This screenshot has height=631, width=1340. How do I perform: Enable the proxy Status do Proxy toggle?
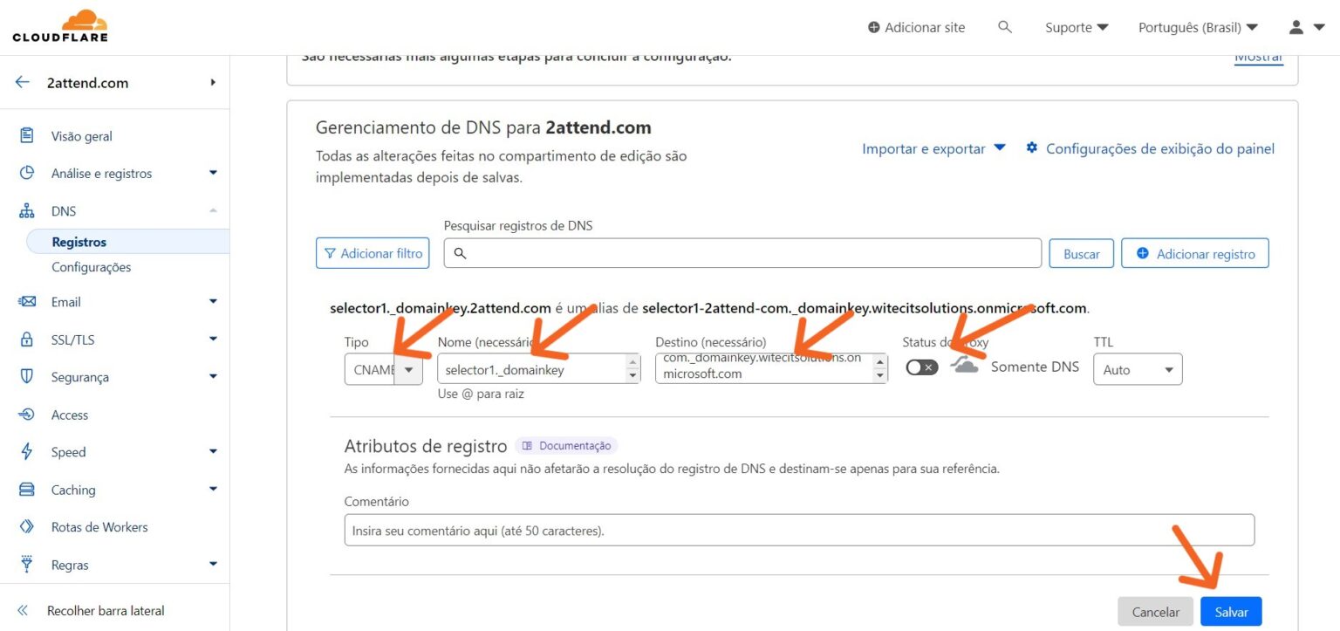click(x=920, y=367)
